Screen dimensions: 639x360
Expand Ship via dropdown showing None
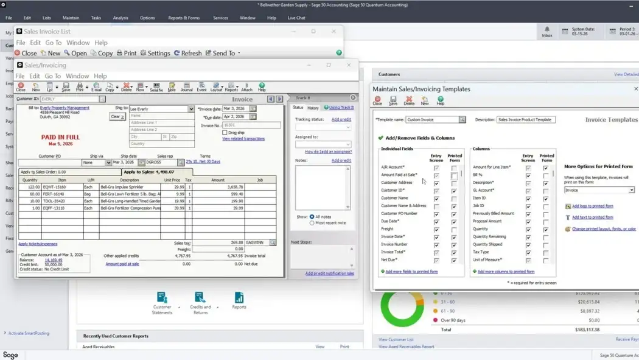pos(108,162)
